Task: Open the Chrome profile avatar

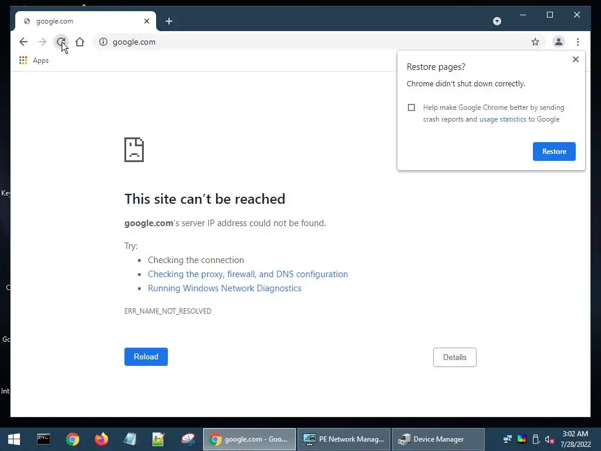Action: tap(559, 42)
